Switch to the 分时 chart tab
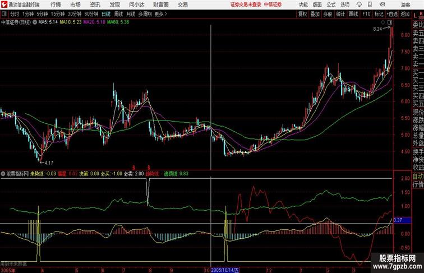Image resolution: width=424 pixels, height=273 pixels. click(x=15, y=14)
